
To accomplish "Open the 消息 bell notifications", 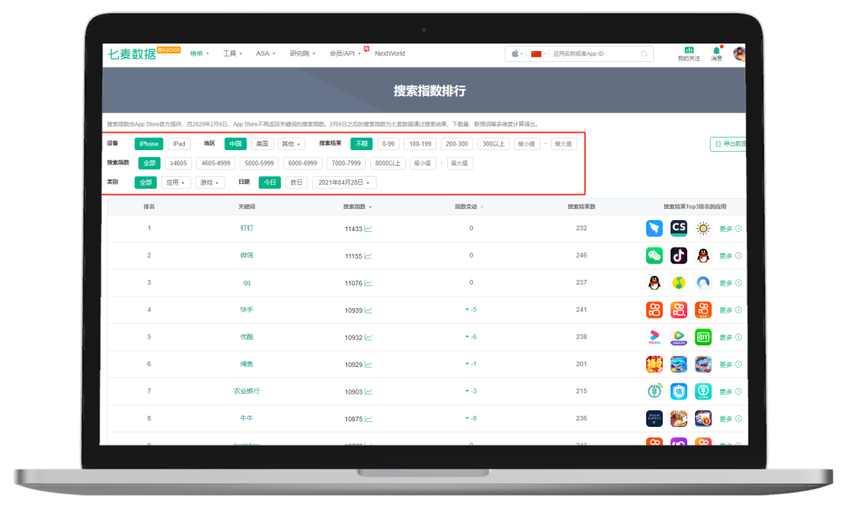I will pos(717,53).
